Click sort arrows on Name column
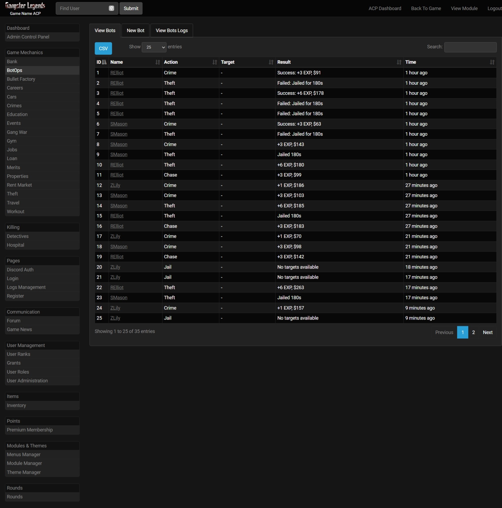 157,62
